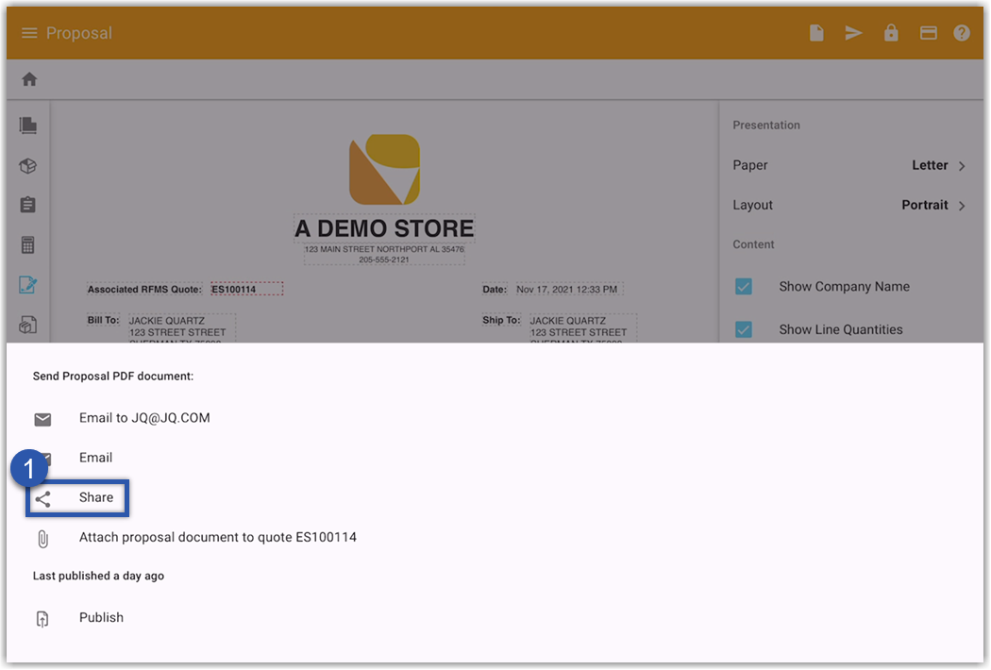Attach proposal document to quote ES100114

(217, 537)
